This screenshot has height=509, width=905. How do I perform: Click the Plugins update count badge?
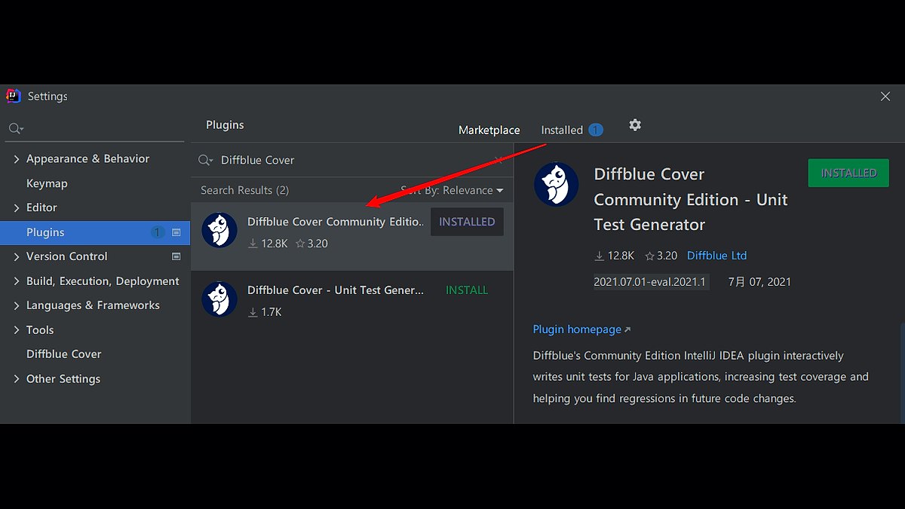coord(157,232)
